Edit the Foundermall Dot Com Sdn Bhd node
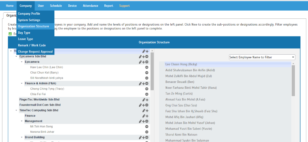 click(140, 105)
